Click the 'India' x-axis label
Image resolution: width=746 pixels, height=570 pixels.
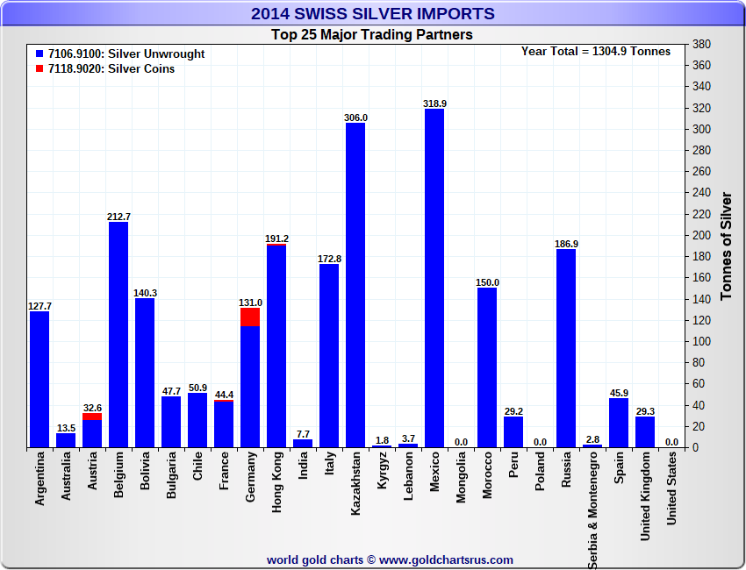click(x=303, y=465)
